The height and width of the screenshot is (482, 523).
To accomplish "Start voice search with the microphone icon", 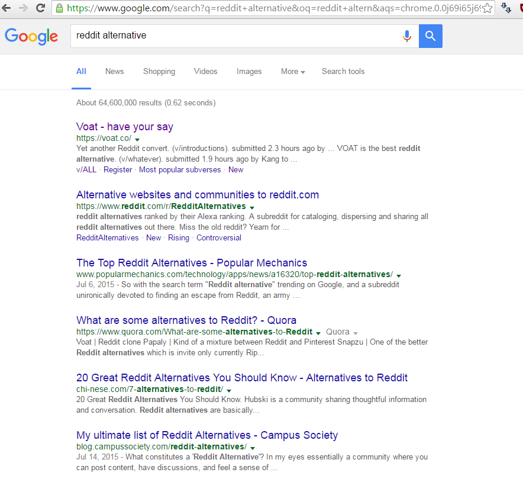I will pos(406,36).
